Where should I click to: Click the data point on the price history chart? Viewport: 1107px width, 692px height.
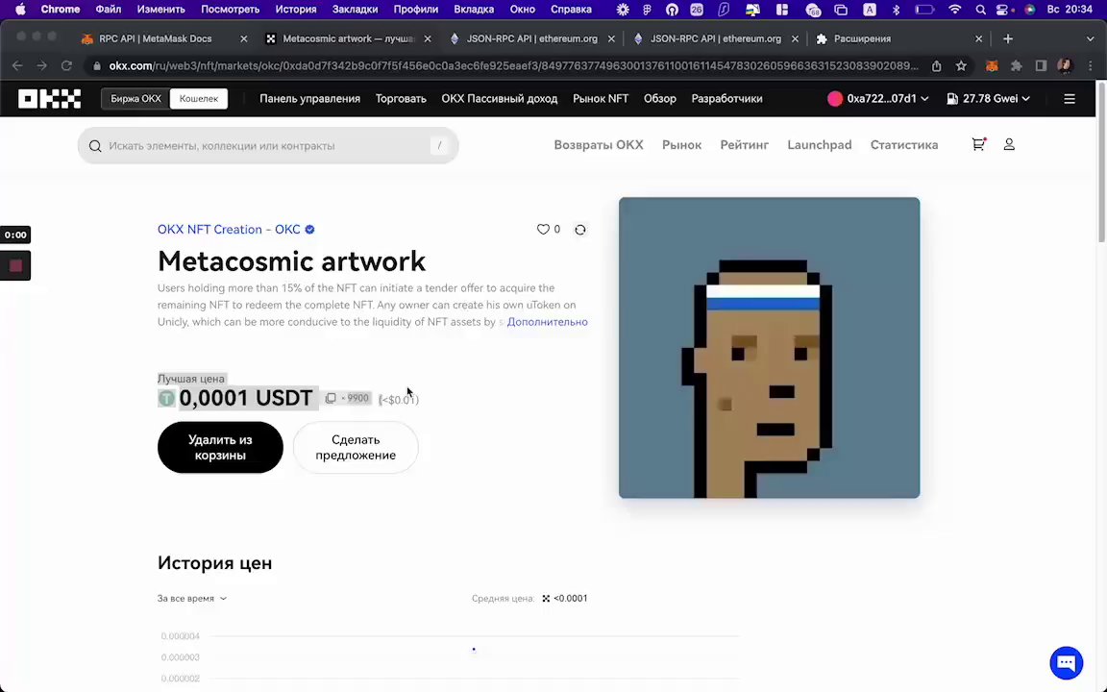coord(474,649)
